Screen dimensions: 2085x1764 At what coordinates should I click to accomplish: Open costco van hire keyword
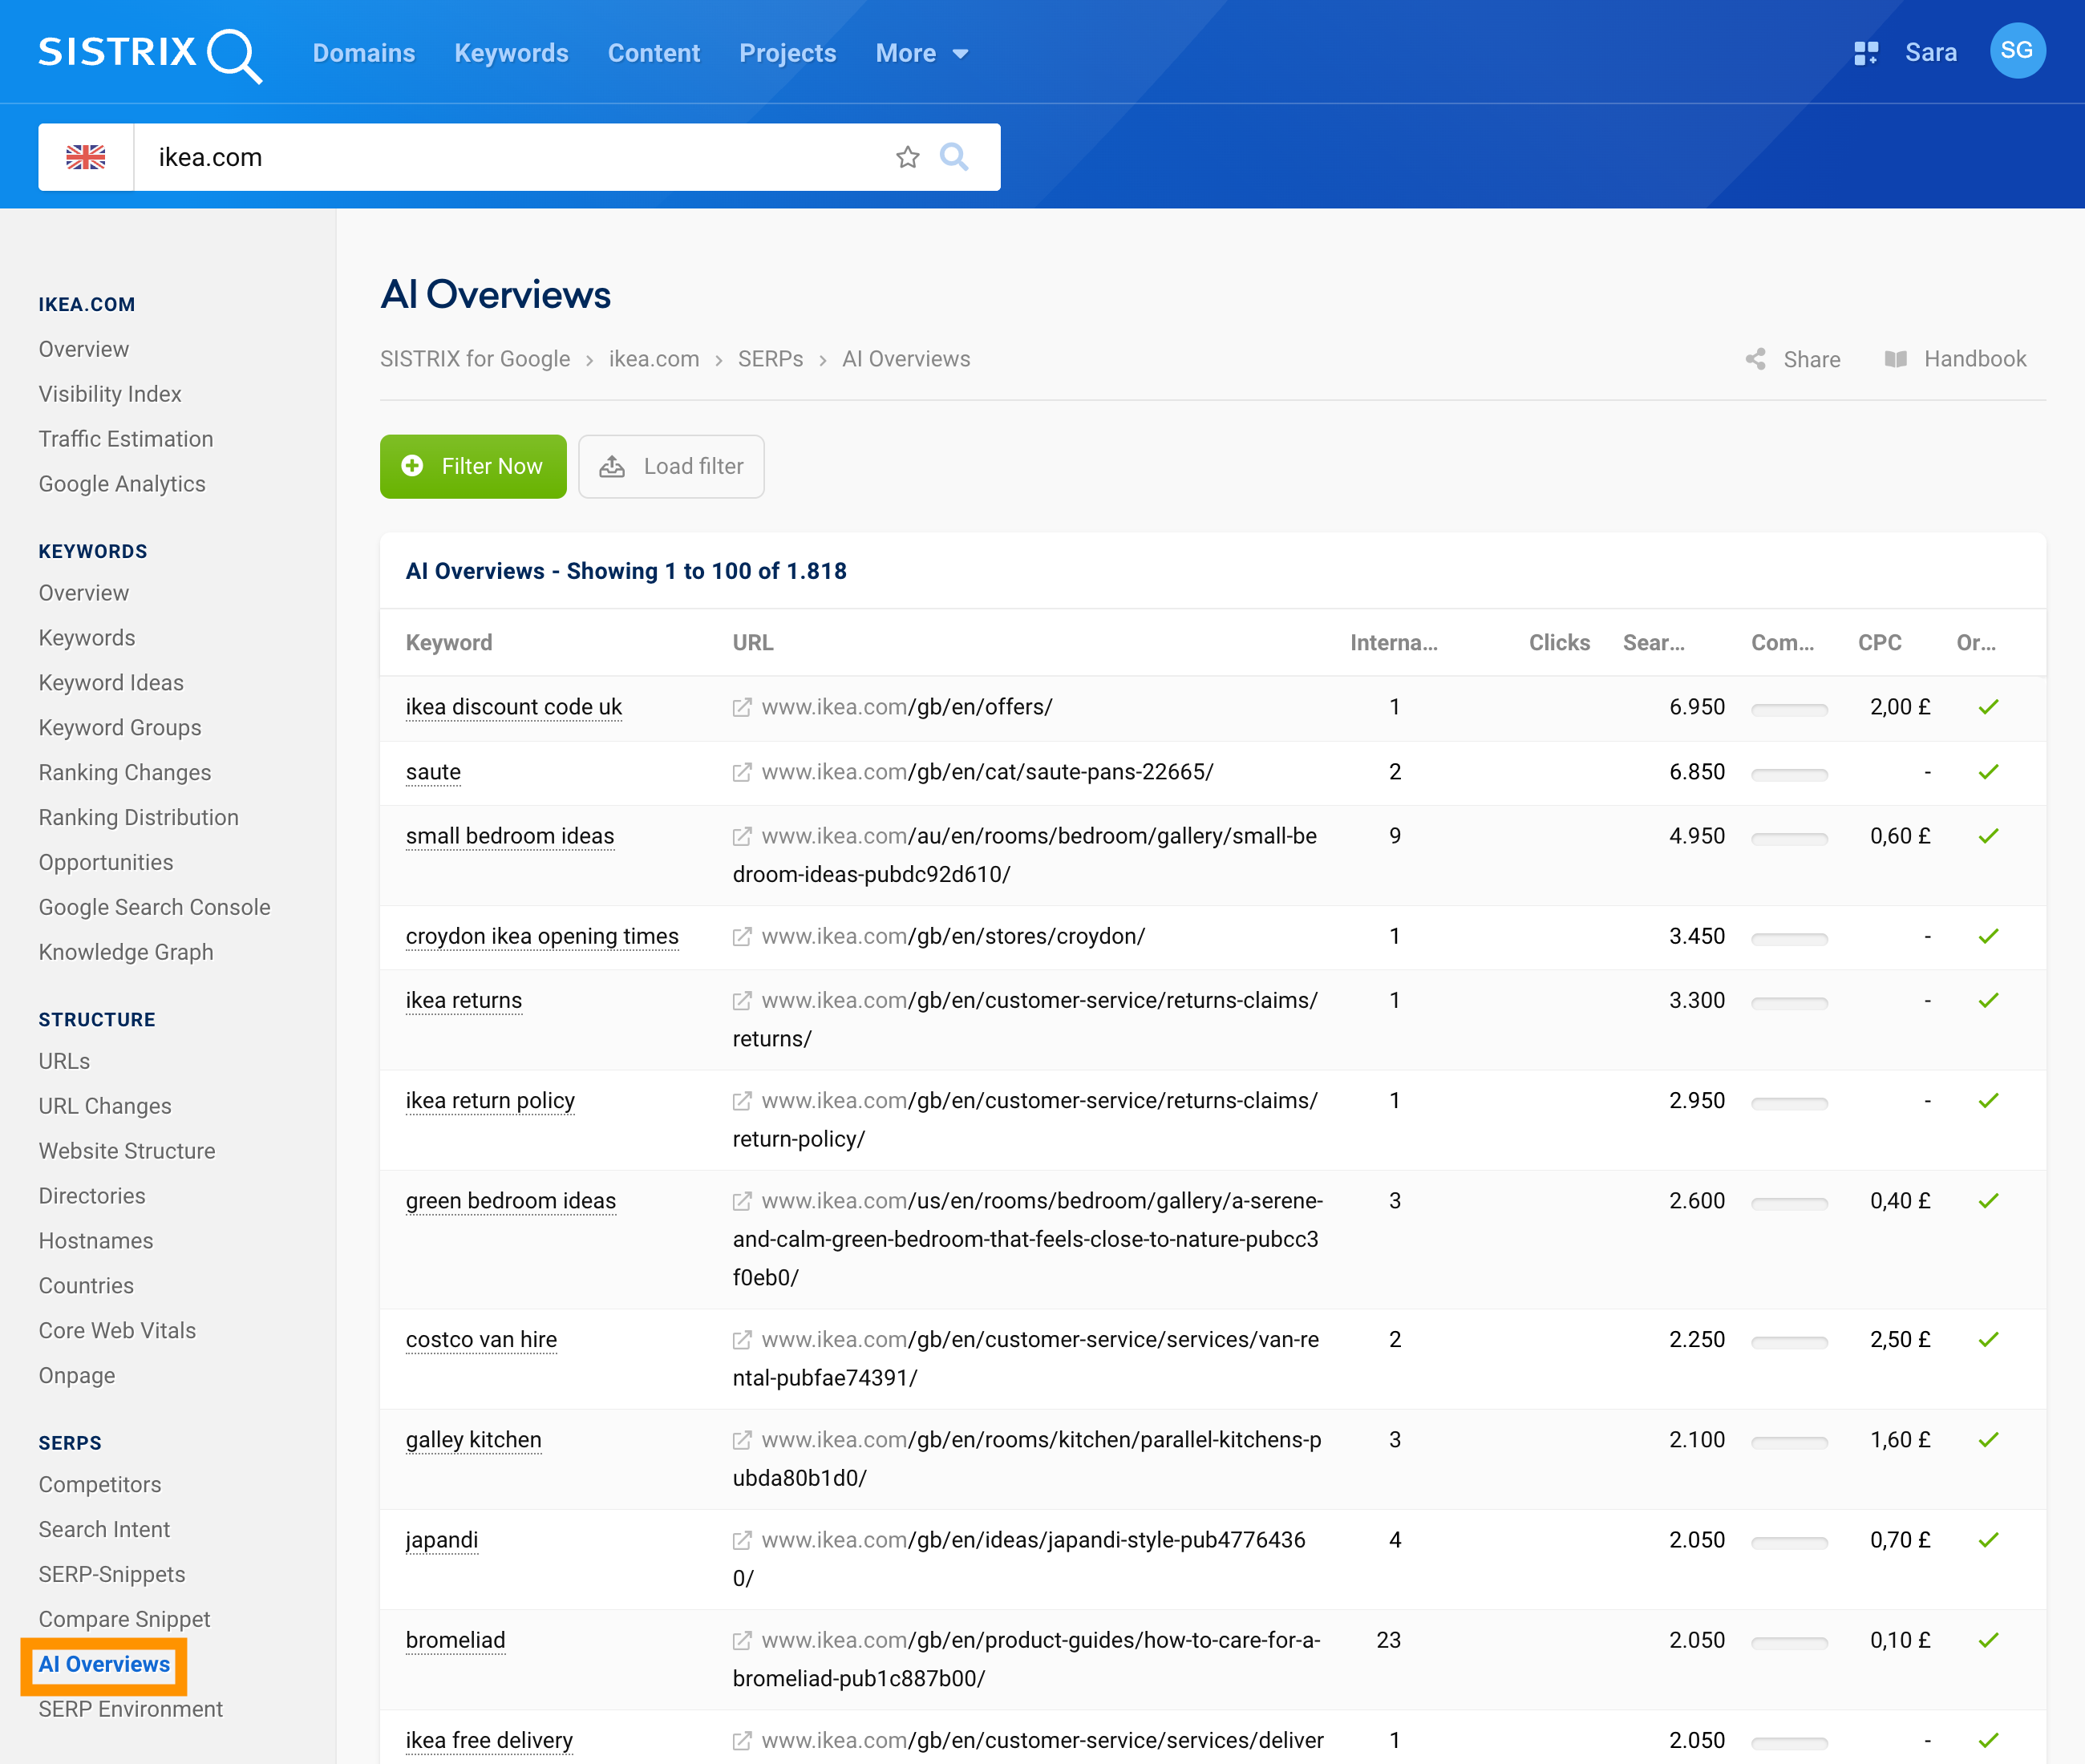tap(481, 1339)
